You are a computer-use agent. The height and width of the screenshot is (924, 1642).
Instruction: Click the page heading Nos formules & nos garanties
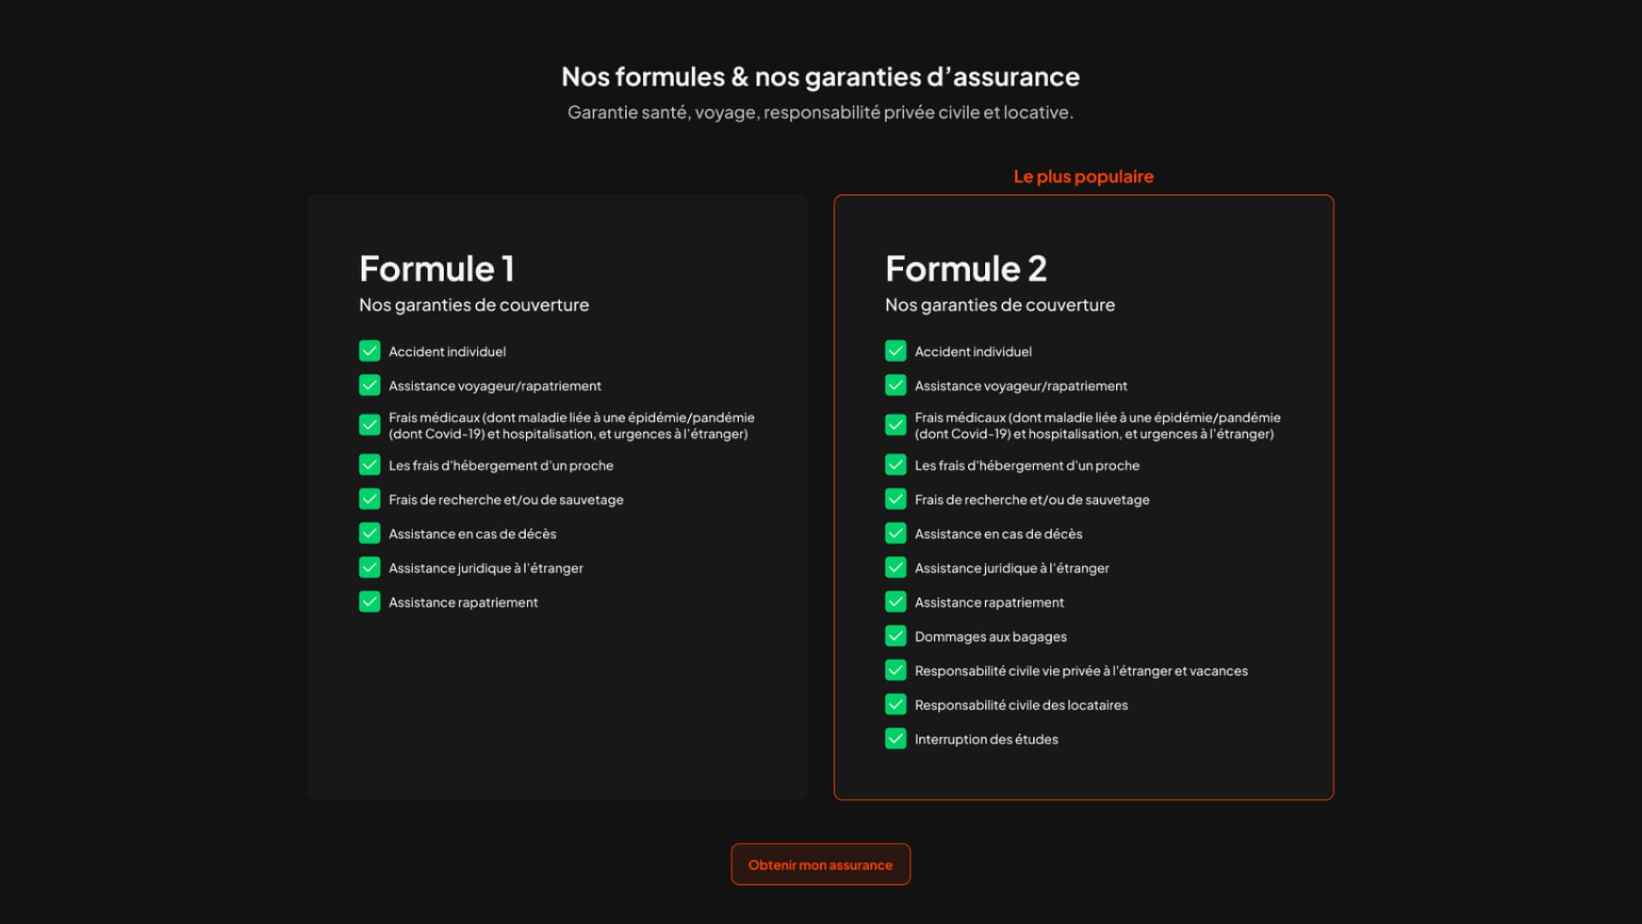click(820, 77)
